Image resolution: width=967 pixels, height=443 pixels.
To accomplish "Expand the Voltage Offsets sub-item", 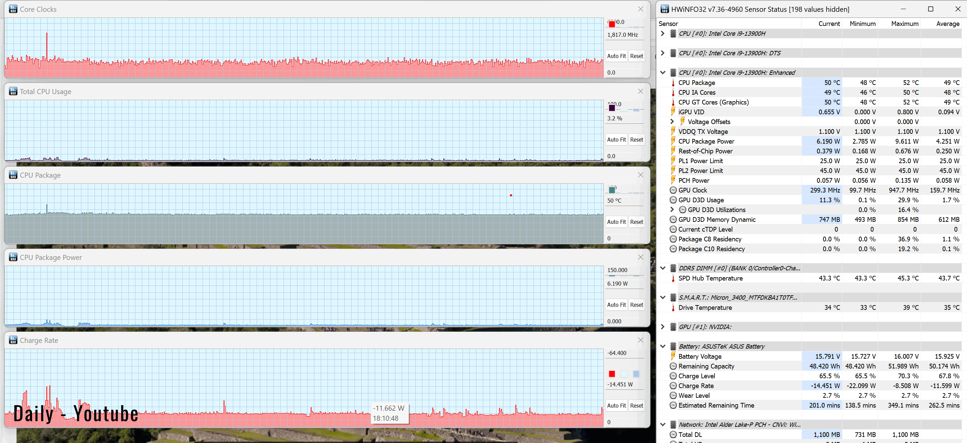I will tap(672, 121).
